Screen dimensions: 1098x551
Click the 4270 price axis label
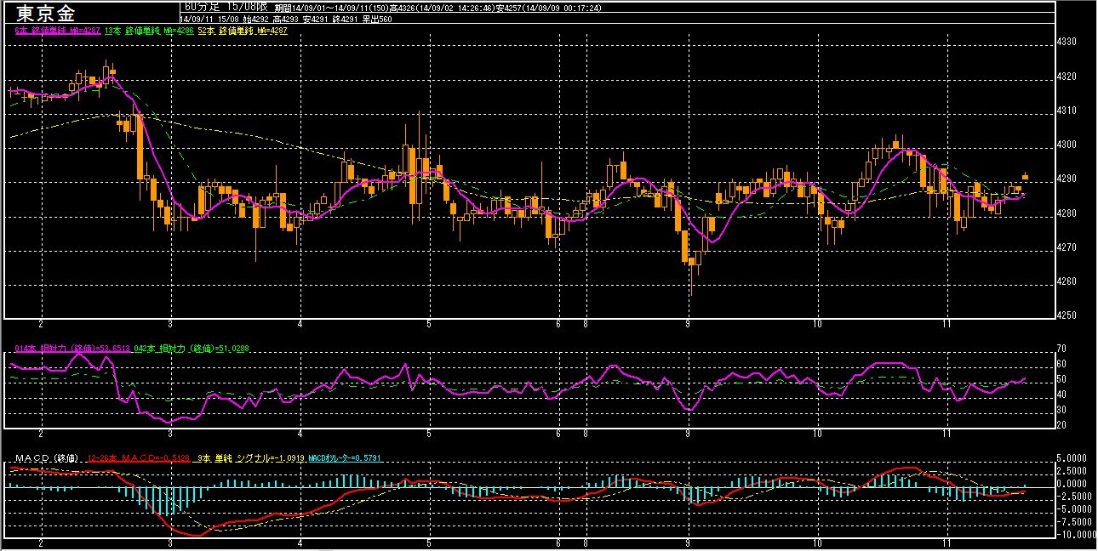[x=1067, y=247]
